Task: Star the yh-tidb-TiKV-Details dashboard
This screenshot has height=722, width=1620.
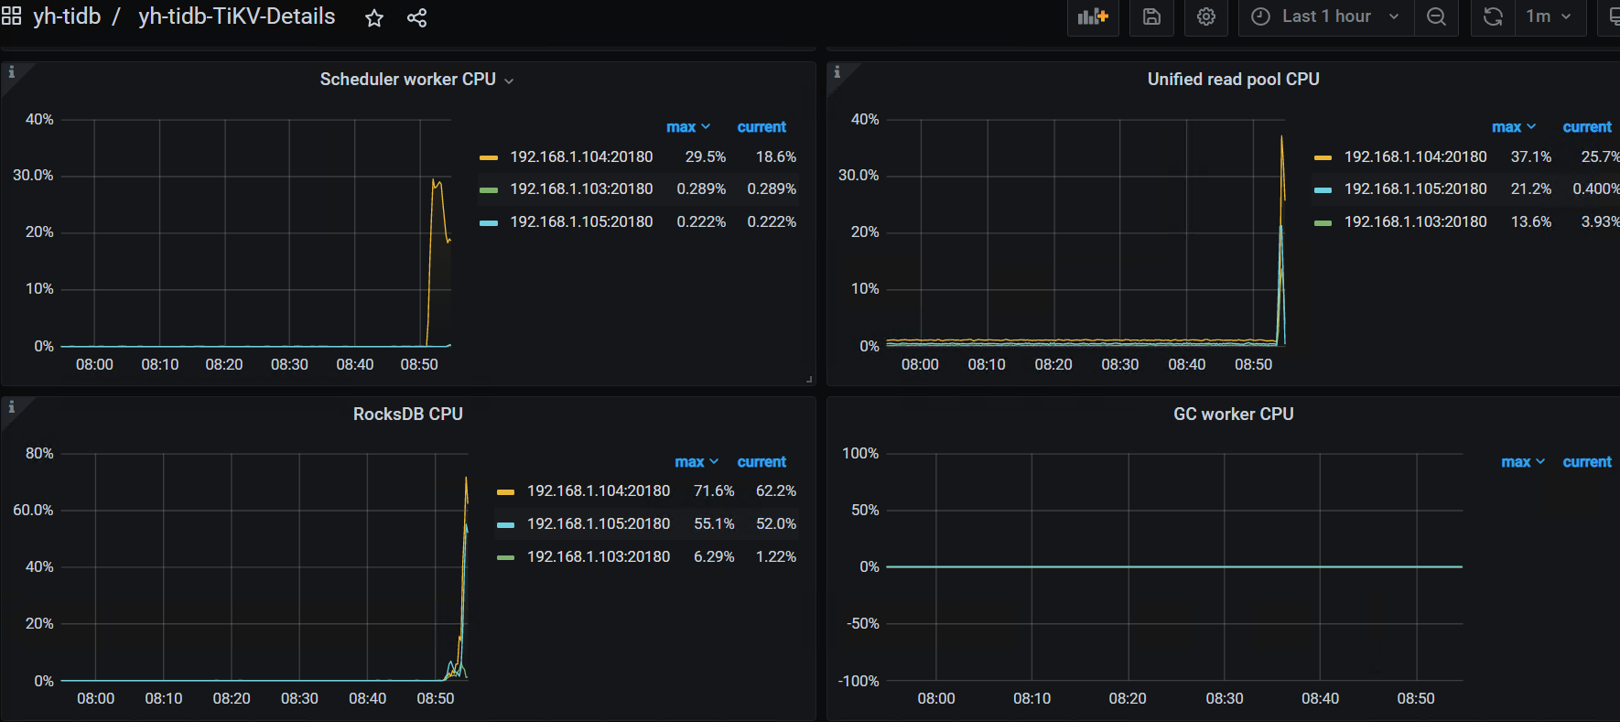Action: click(x=373, y=18)
